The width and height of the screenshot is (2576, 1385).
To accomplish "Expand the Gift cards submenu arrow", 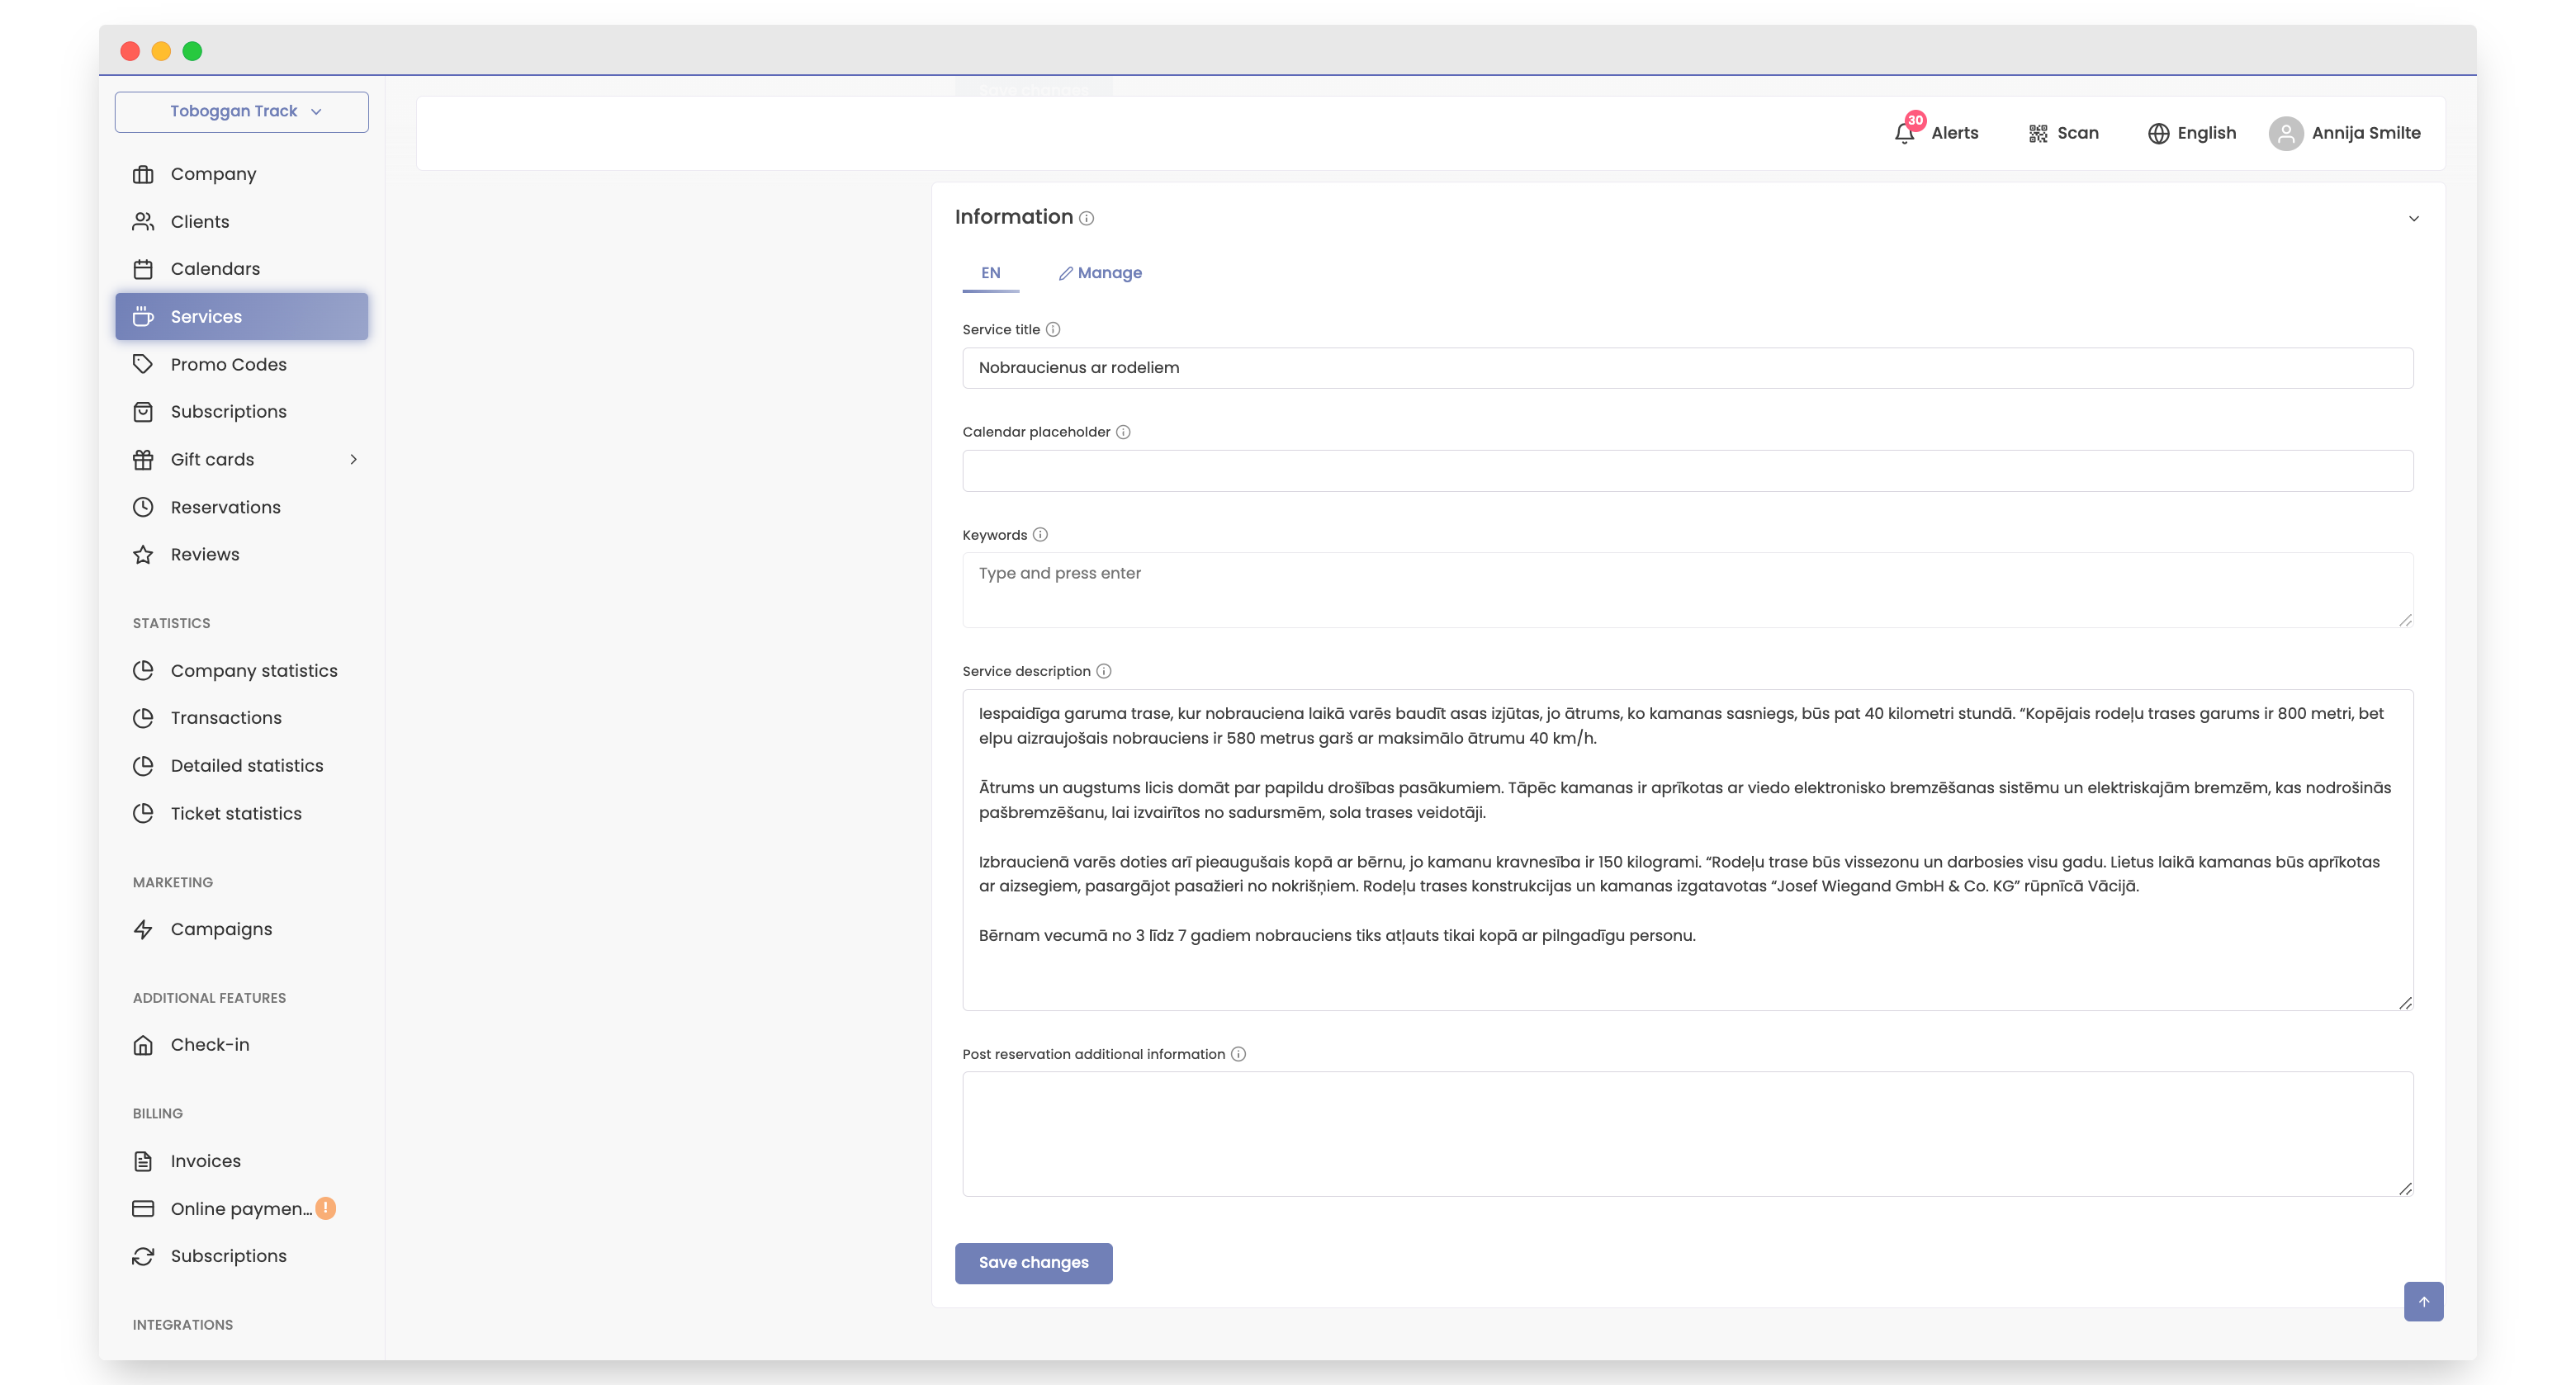I will pos(353,459).
